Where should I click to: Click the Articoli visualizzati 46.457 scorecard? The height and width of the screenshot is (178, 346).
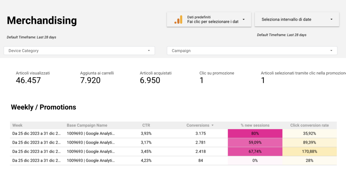coord(33,78)
